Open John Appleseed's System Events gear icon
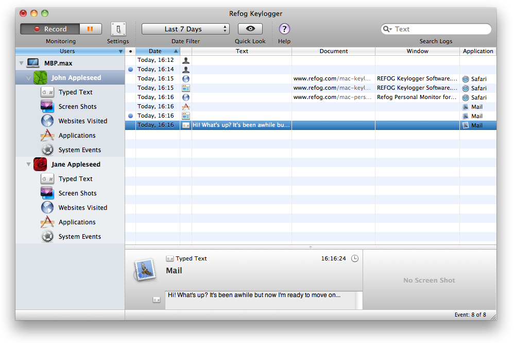Image resolution: width=514 pixels, height=343 pixels. tap(47, 150)
